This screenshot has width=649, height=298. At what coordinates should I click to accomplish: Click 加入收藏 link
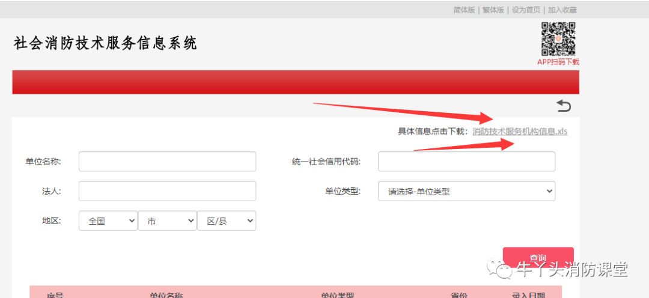(x=562, y=10)
